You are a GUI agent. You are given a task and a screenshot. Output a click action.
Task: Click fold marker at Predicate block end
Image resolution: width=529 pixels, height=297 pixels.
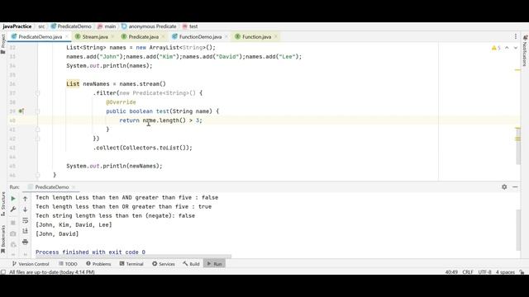(x=38, y=139)
